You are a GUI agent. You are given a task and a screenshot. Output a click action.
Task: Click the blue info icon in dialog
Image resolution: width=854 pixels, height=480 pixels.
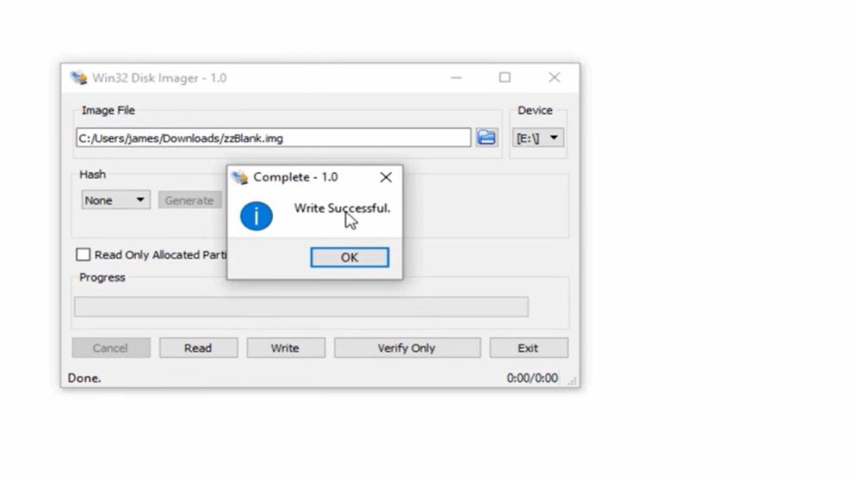256,216
